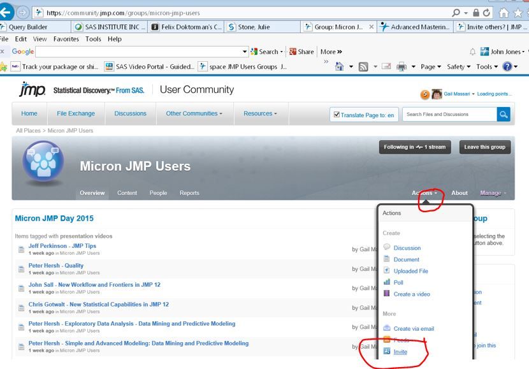
Task: Open the John Jones account dropdown
Action: point(502,52)
